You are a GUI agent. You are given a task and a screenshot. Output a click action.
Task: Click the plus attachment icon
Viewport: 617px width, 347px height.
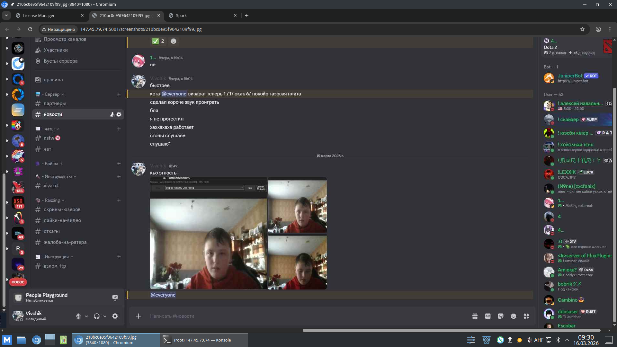[139, 316]
